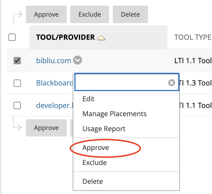Choose Edit from the context menu

tap(89, 99)
